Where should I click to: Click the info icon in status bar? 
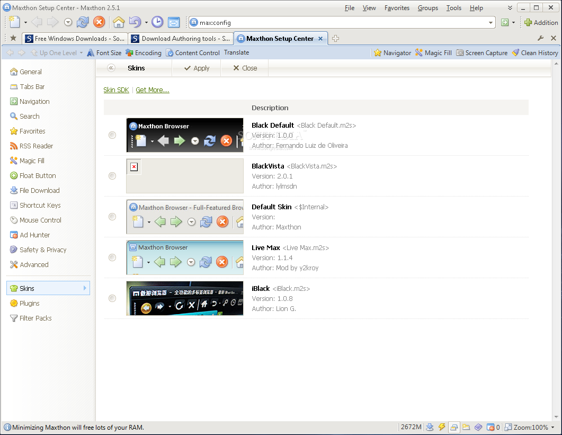[x=7, y=427]
